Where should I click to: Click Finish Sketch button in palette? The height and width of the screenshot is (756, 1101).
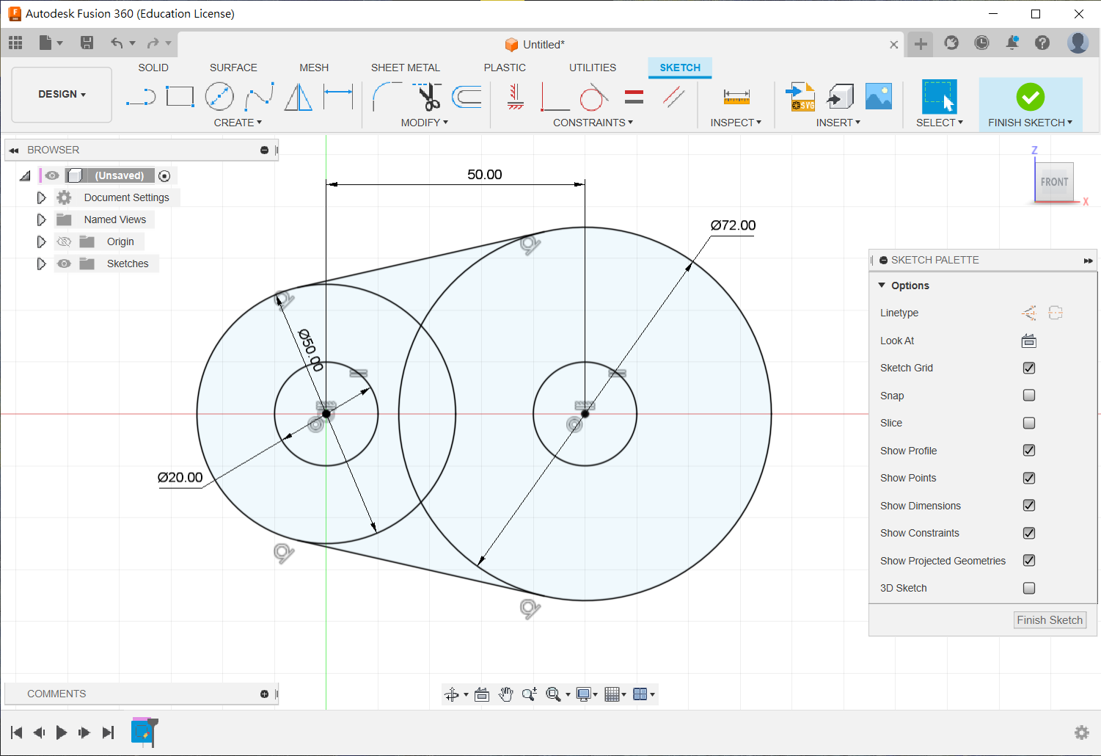click(1049, 620)
